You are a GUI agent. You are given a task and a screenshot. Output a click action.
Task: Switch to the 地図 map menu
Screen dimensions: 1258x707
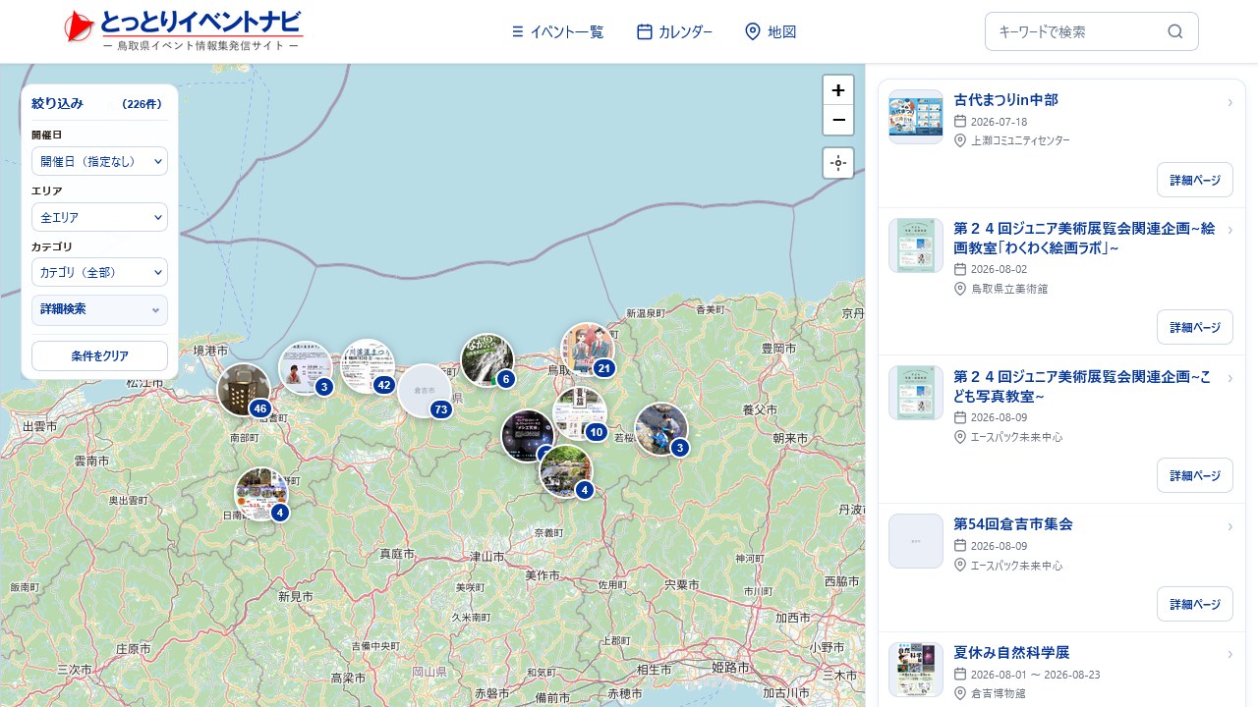click(771, 31)
